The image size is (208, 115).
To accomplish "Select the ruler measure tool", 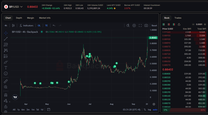I will pyautogui.click(x=6, y=81).
